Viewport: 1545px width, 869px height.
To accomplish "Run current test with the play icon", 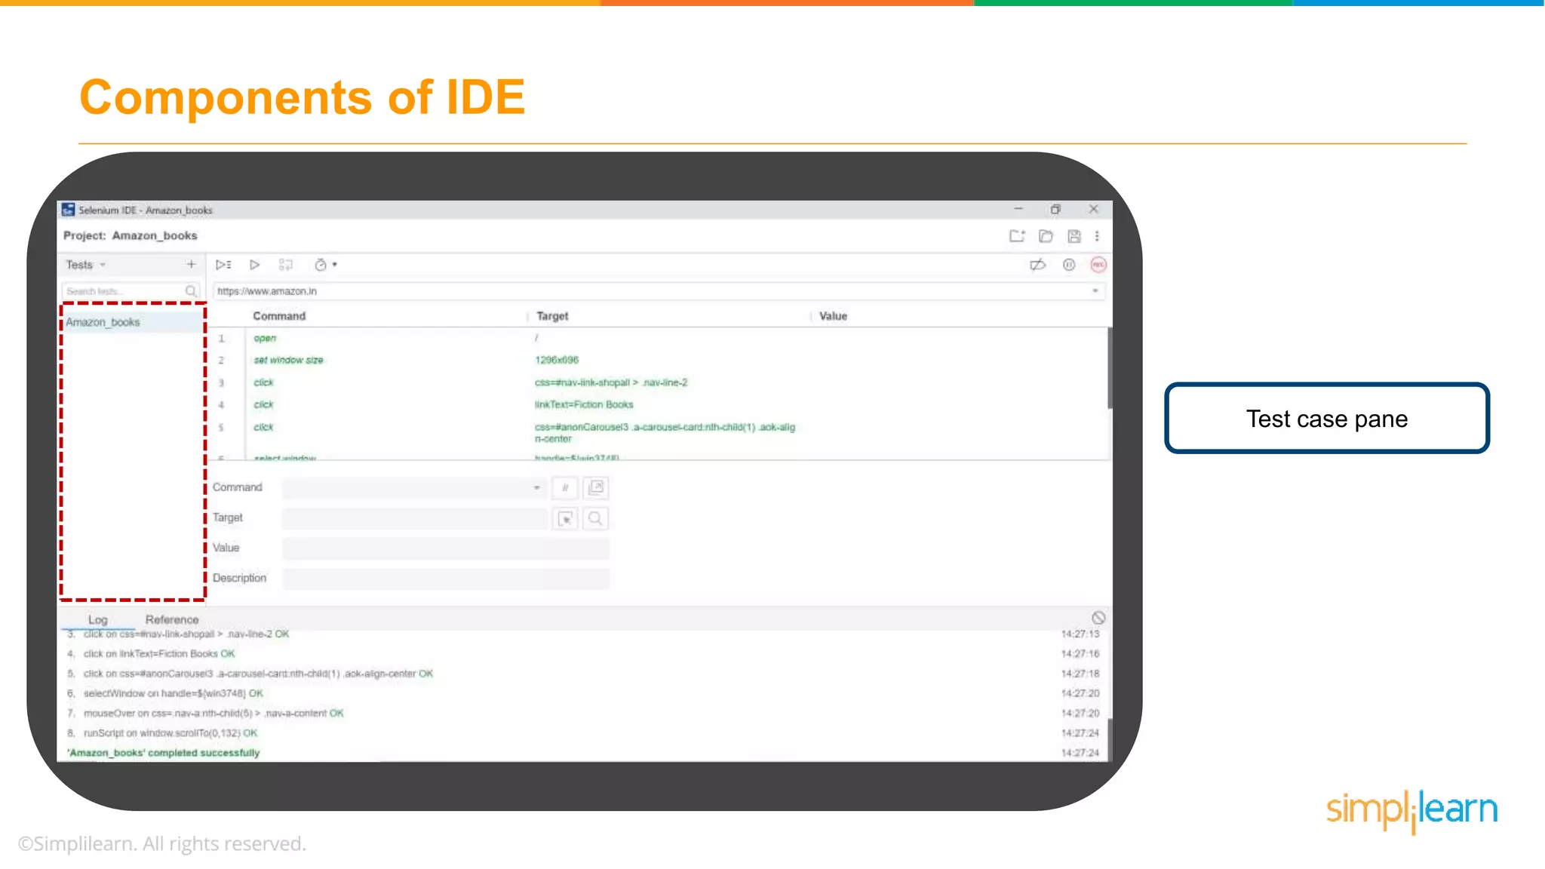I will coord(255,265).
